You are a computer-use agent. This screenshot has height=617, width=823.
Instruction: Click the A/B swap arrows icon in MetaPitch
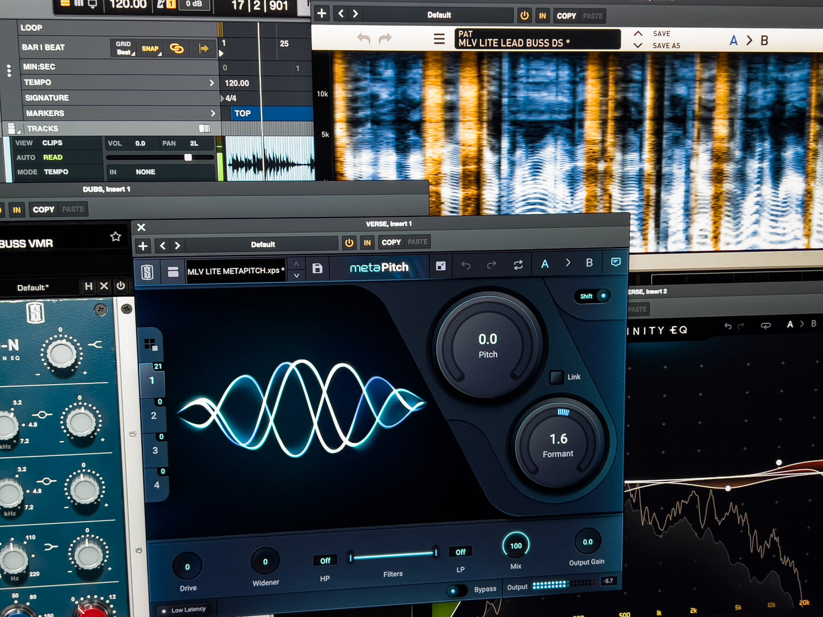coord(518,265)
